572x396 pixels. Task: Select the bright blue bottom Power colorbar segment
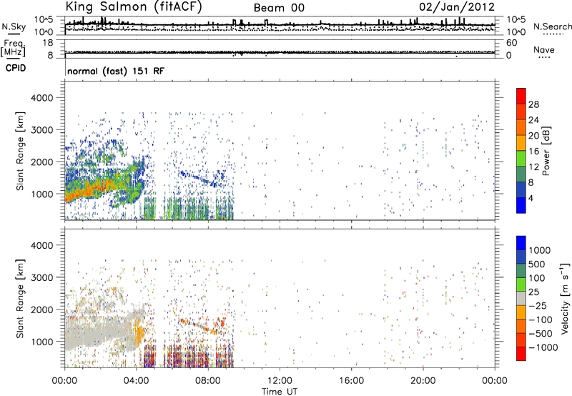pyautogui.click(x=521, y=206)
